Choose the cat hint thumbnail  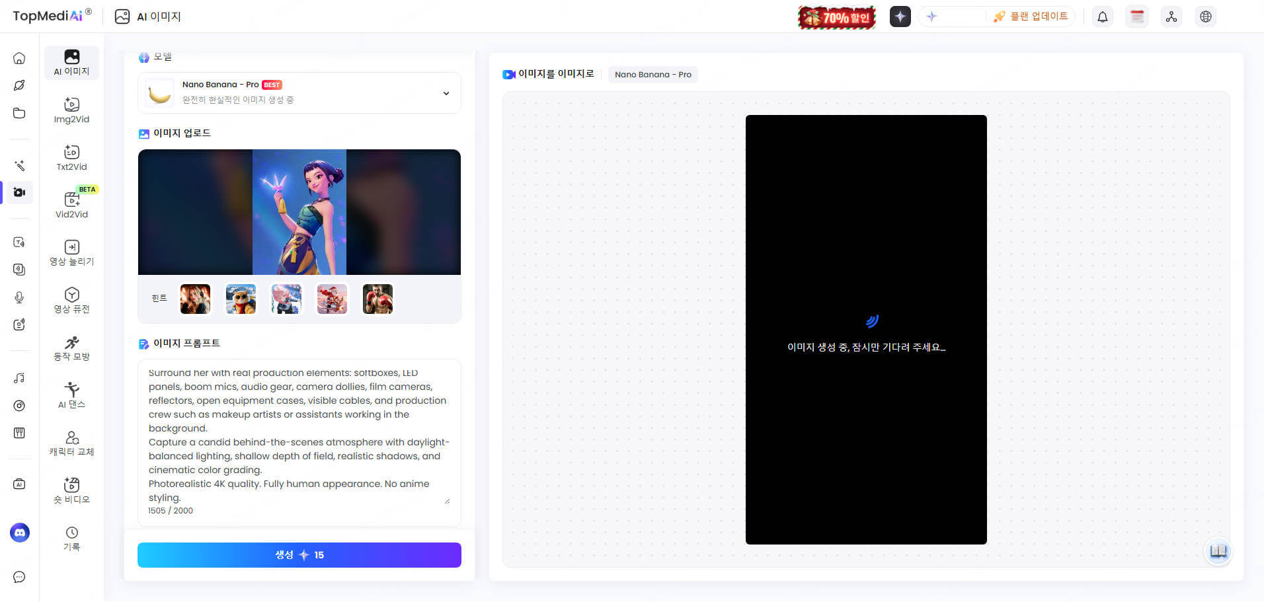(241, 299)
